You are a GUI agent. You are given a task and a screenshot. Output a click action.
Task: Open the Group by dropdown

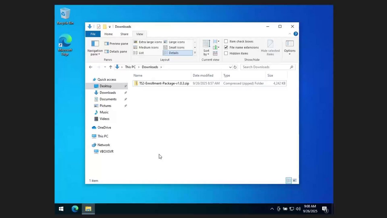point(216,41)
